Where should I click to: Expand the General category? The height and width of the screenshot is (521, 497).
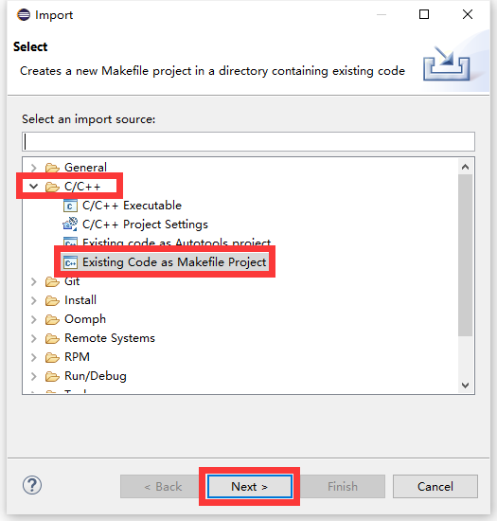tap(33, 168)
